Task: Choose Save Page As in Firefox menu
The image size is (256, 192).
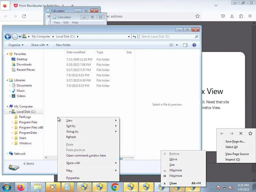Action: [236, 141]
